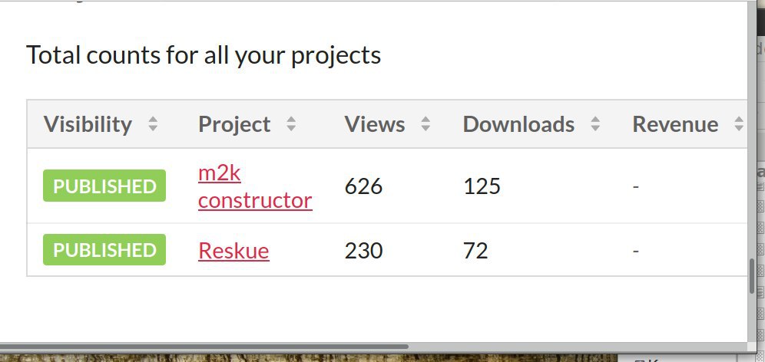Click the vertical scrollbar thumb on right
Image resolution: width=765 pixels, height=362 pixels.
coord(752,276)
